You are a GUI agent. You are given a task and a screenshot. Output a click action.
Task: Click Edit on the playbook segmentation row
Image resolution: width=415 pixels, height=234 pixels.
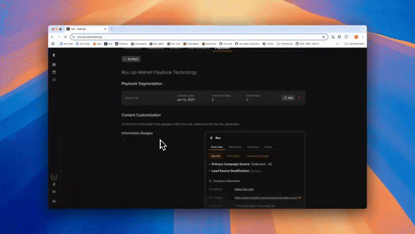pyautogui.click(x=288, y=97)
